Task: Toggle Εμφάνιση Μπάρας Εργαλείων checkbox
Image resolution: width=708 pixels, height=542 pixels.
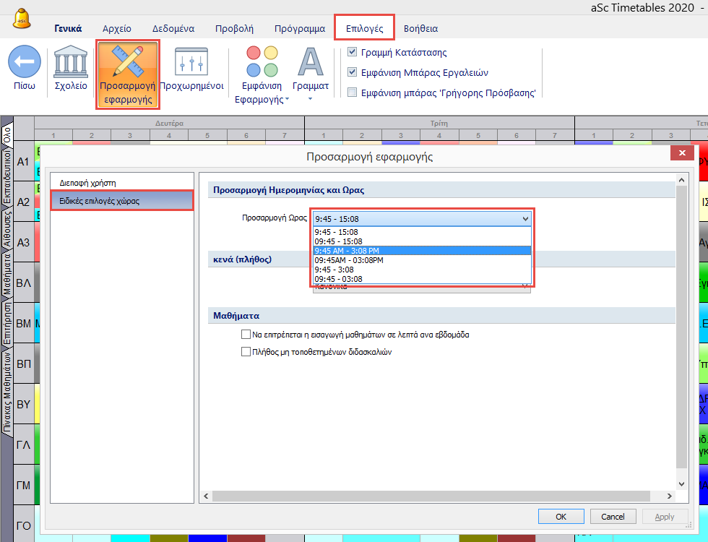Action: coord(353,72)
